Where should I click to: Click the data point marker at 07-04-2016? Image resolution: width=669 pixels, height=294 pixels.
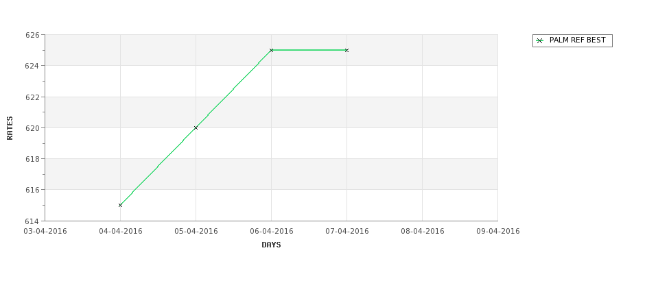347,50
